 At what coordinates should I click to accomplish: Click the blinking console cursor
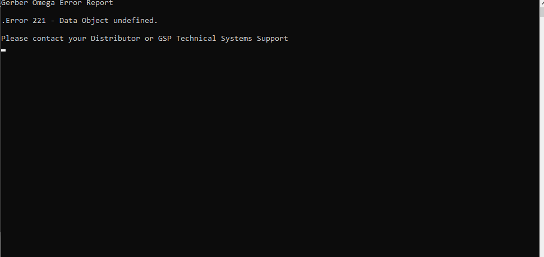point(3,50)
